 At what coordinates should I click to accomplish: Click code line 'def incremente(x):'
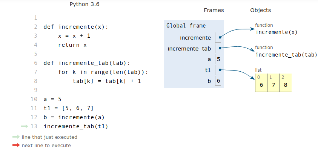(76, 27)
